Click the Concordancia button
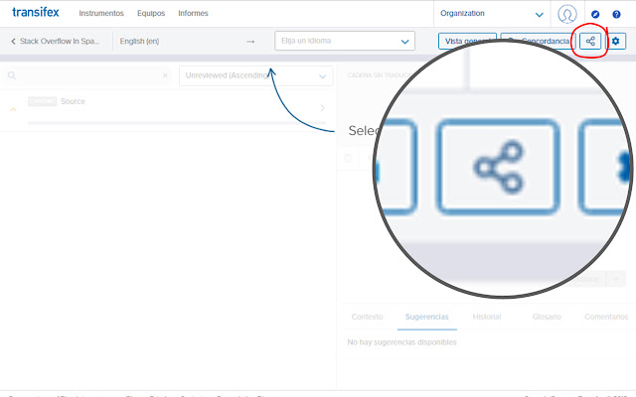The width and height of the screenshot is (636, 397). (538, 41)
